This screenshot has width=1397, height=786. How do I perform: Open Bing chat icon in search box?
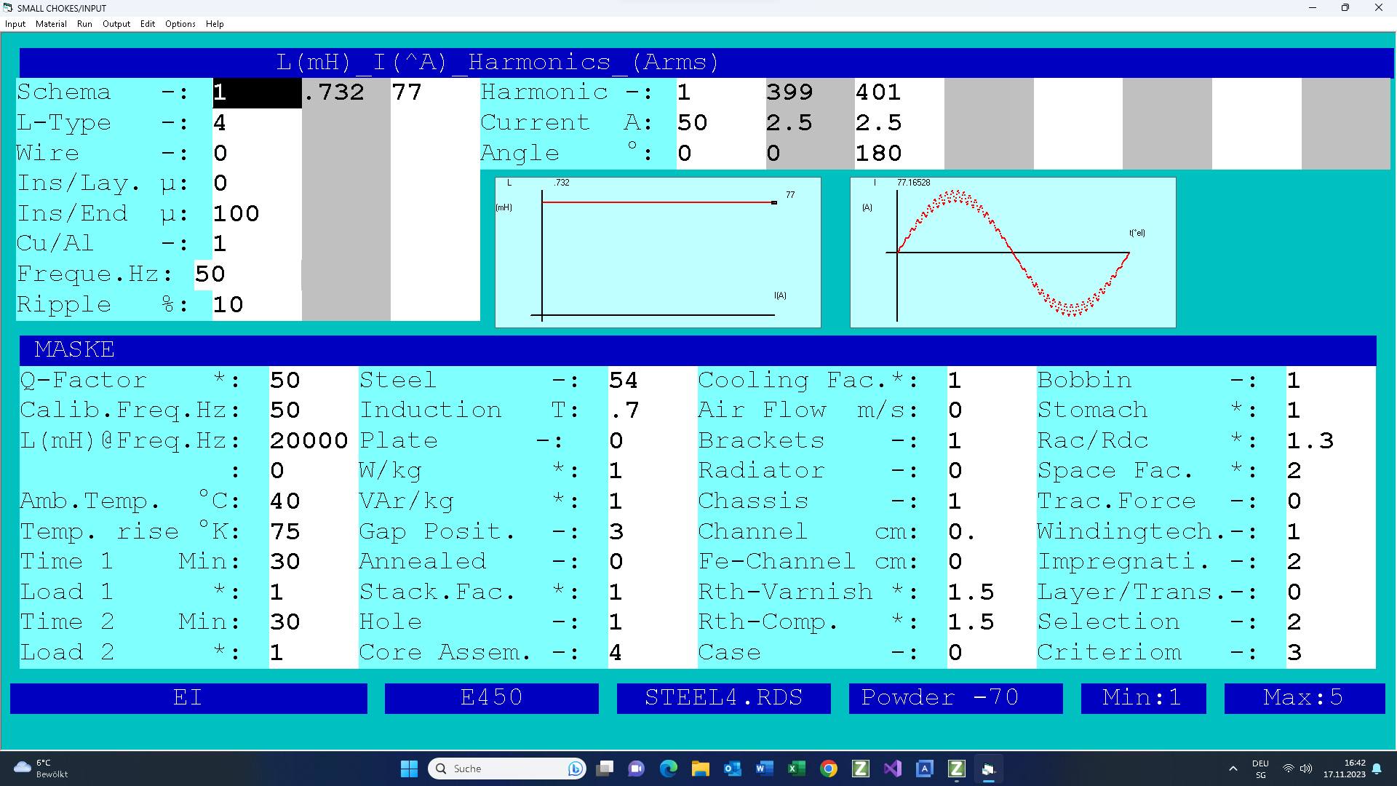click(x=575, y=769)
